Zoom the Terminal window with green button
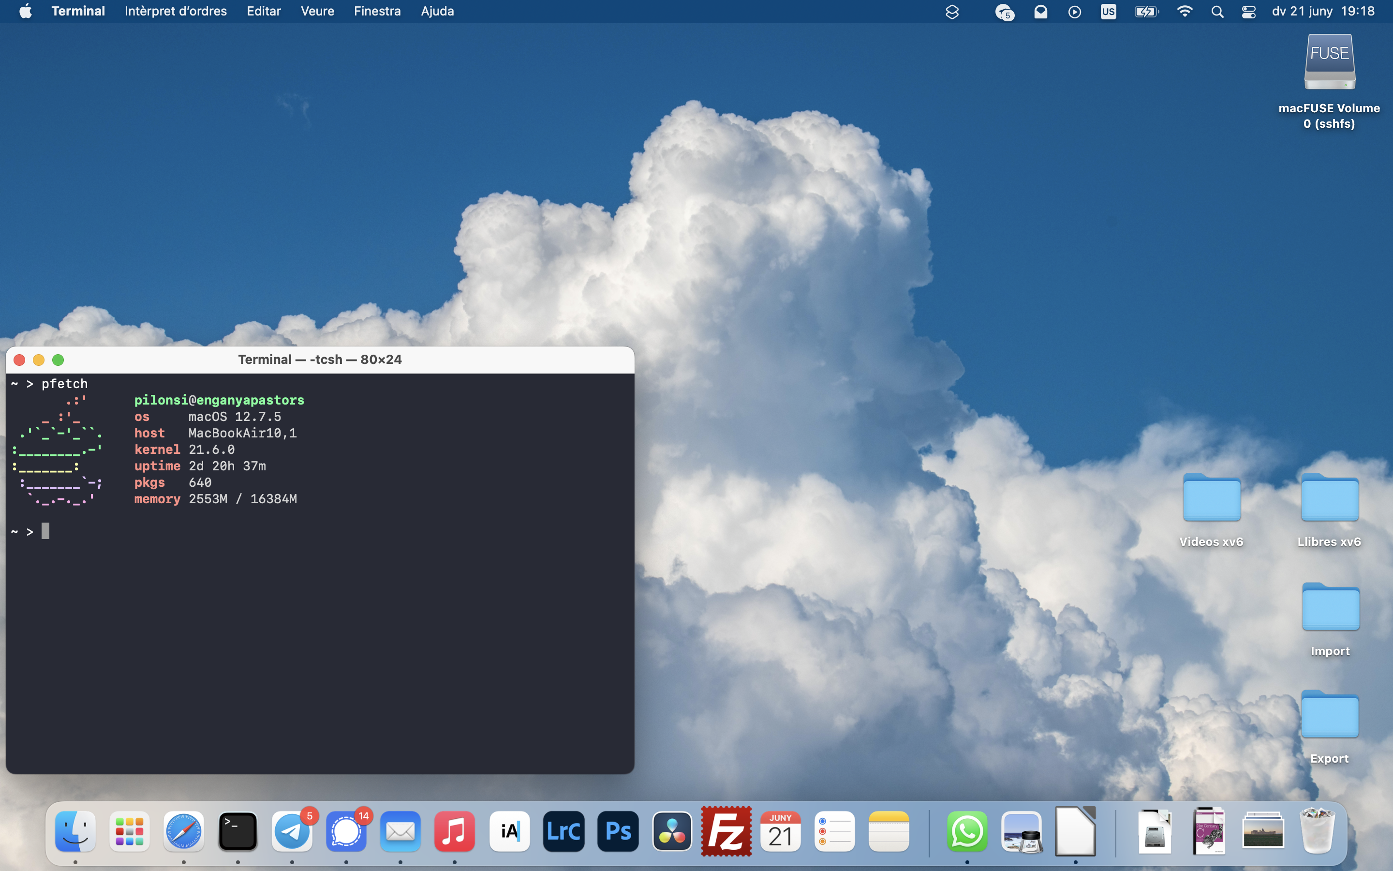 [58, 360]
